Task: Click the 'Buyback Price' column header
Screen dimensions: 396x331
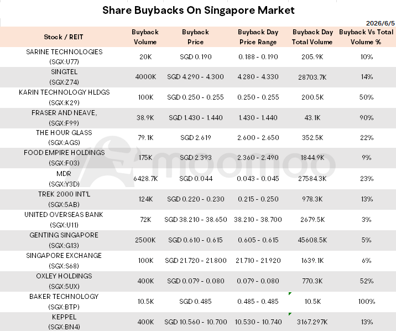Action: (x=195, y=37)
